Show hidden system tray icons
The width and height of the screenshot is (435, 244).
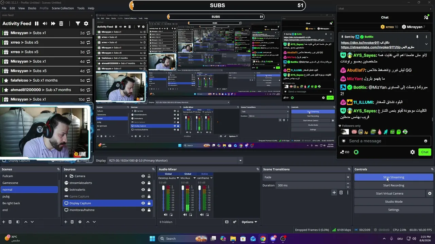point(384,239)
